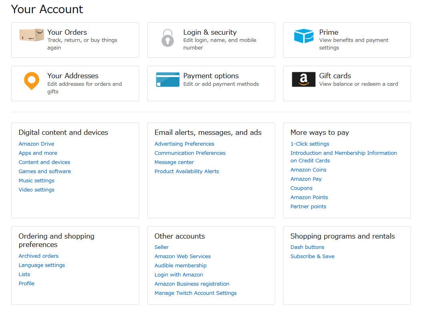Screen dimensions: 423x310
Task: Click the Your Orders box icon
Action: click(x=32, y=35)
